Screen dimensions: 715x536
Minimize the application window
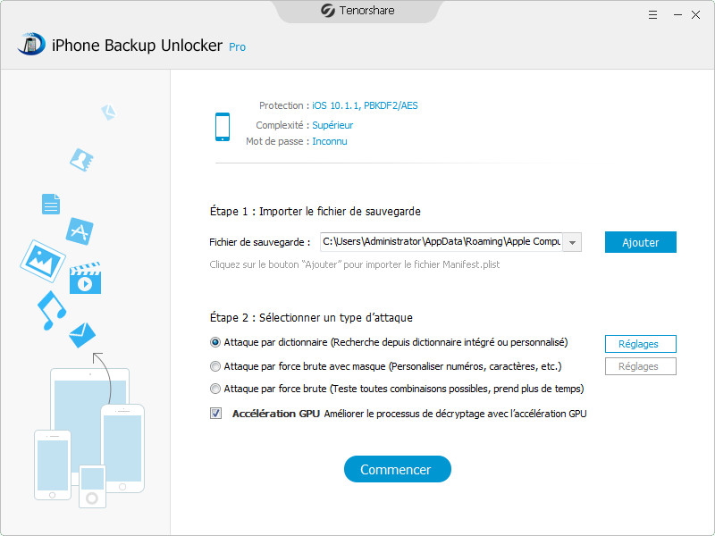(x=677, y=15)
